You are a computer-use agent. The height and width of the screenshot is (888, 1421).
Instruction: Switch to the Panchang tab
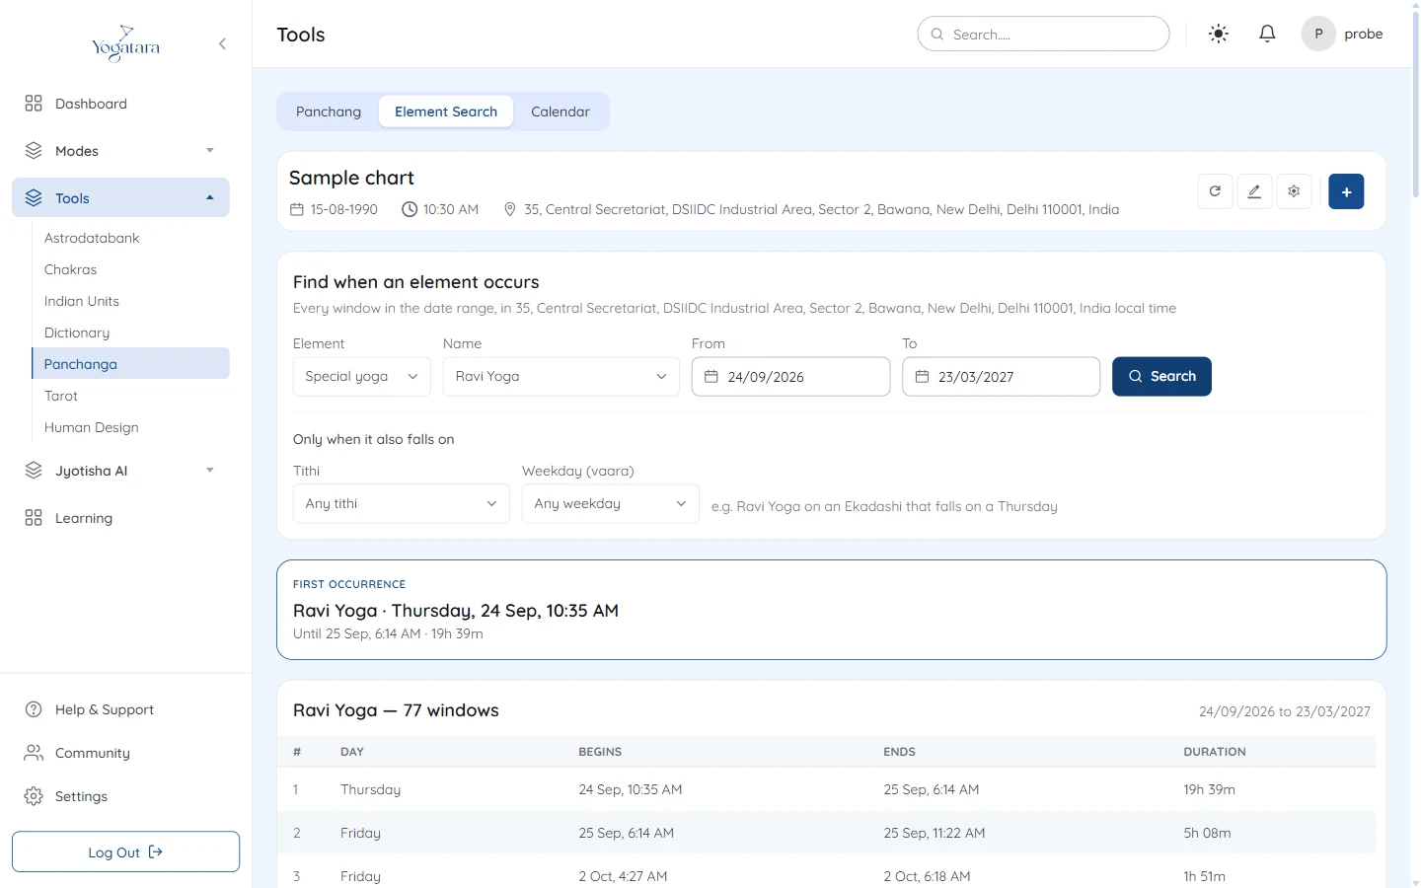(329, 111)
